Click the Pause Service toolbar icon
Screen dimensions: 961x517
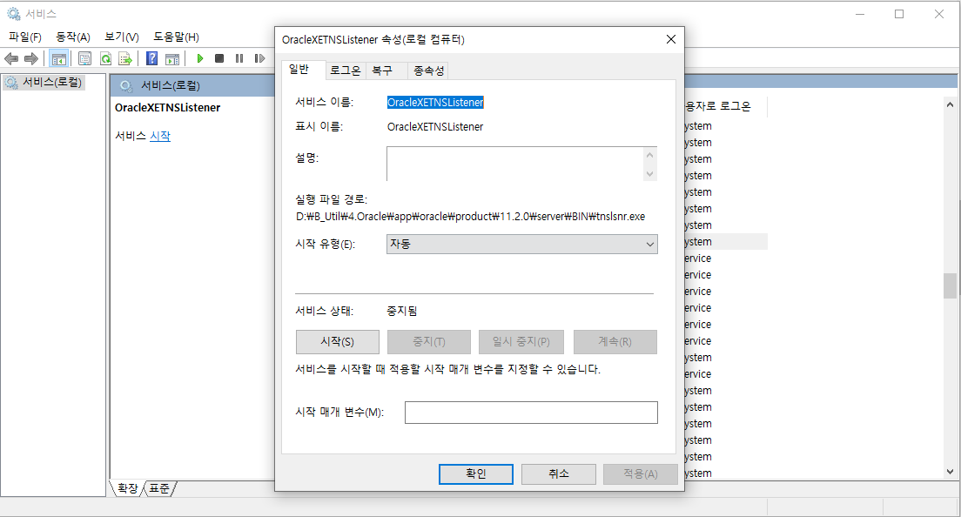click(x=239, y=59)
